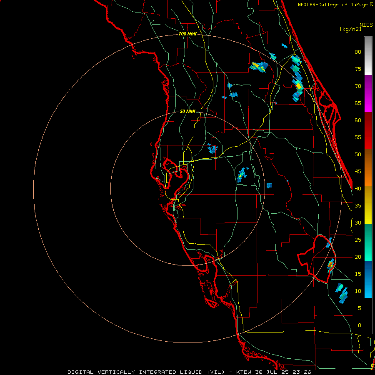375x375 pixels.
Task: Select the white-gray band of the color bar
Action: click(x=368, y=56)
